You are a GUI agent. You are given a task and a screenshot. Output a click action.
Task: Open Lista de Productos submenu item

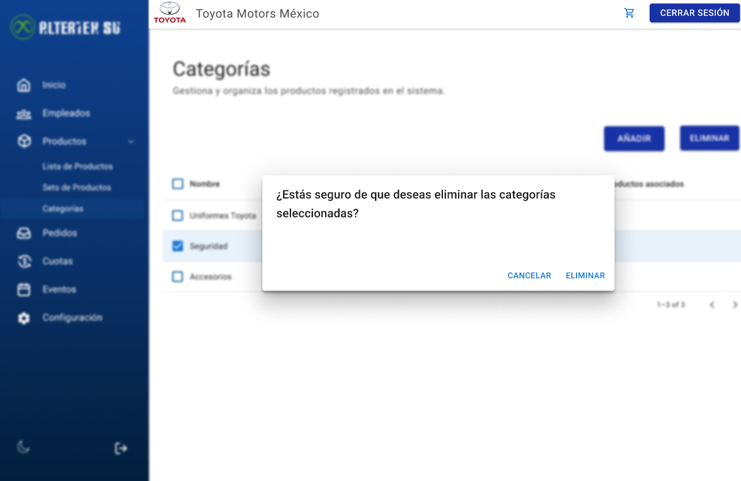(x=78, y=166)
